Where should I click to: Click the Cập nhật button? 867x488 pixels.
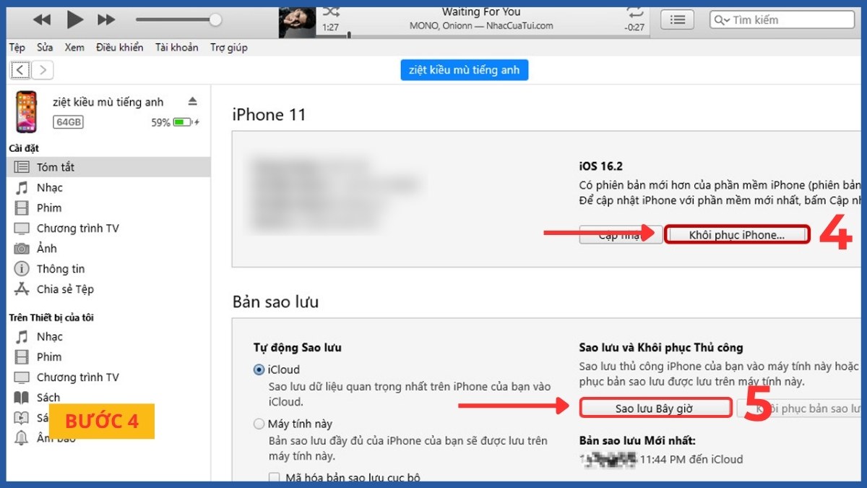coord(621,235)
